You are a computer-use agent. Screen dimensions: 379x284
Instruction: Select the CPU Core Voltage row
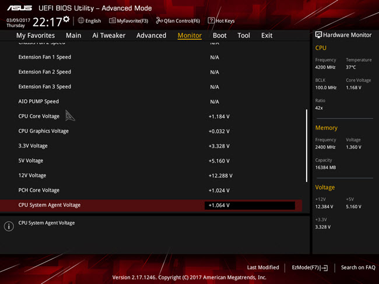151,116
